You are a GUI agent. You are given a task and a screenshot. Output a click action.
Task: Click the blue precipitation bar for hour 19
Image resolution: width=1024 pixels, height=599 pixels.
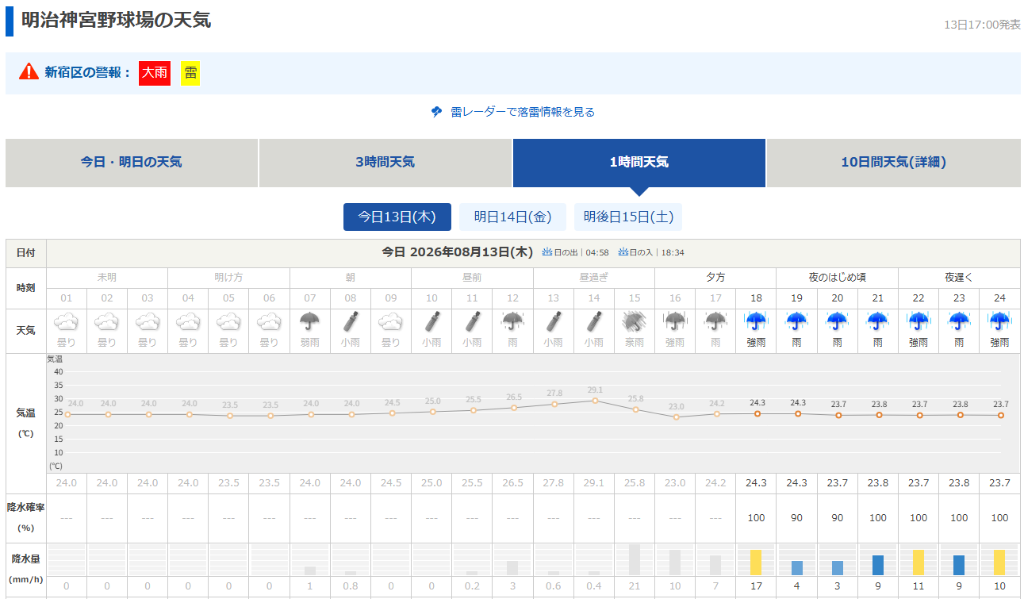pyautogui.click(x=797, y=568)
